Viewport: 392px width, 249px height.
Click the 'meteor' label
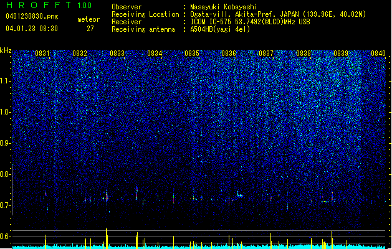88,19
